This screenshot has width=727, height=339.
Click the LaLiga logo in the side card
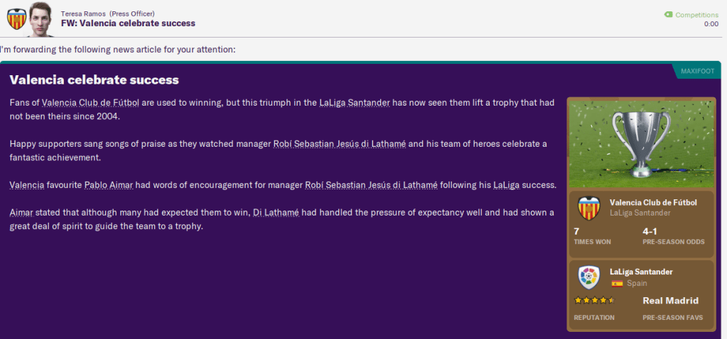point(589,277)
